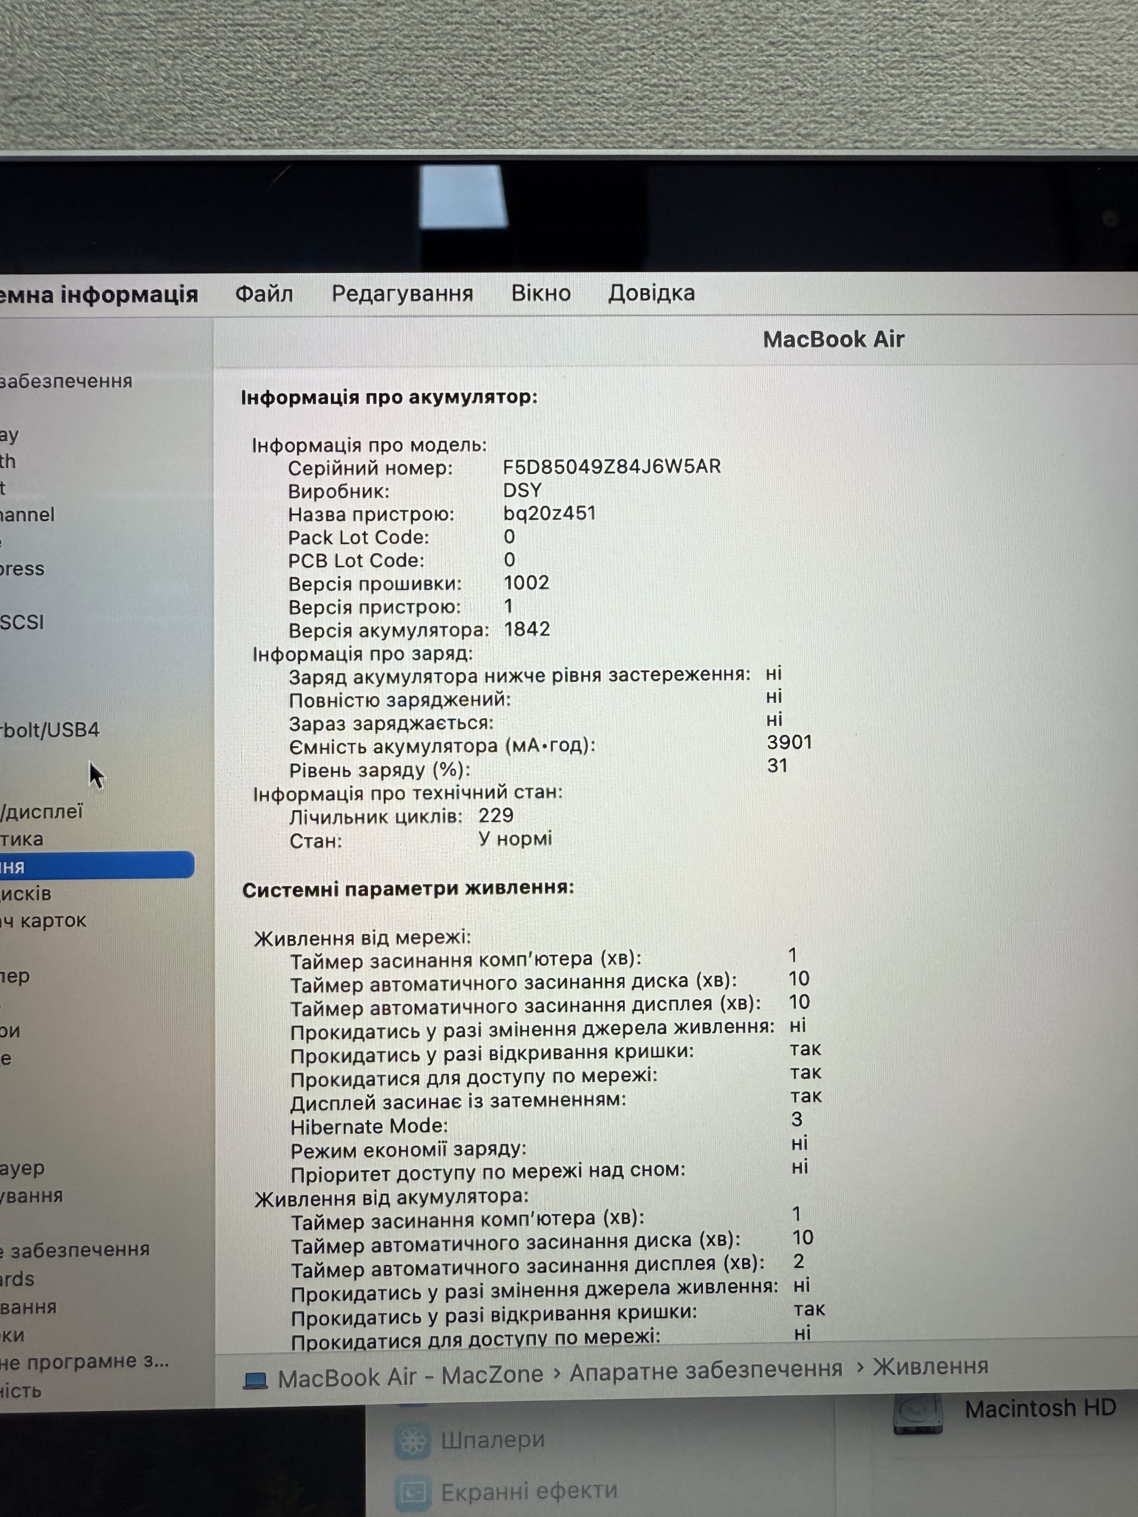1138x1517 pixels.
Task: Select the sidebar item ending in 'ards'
Action: pos(17,1279)
